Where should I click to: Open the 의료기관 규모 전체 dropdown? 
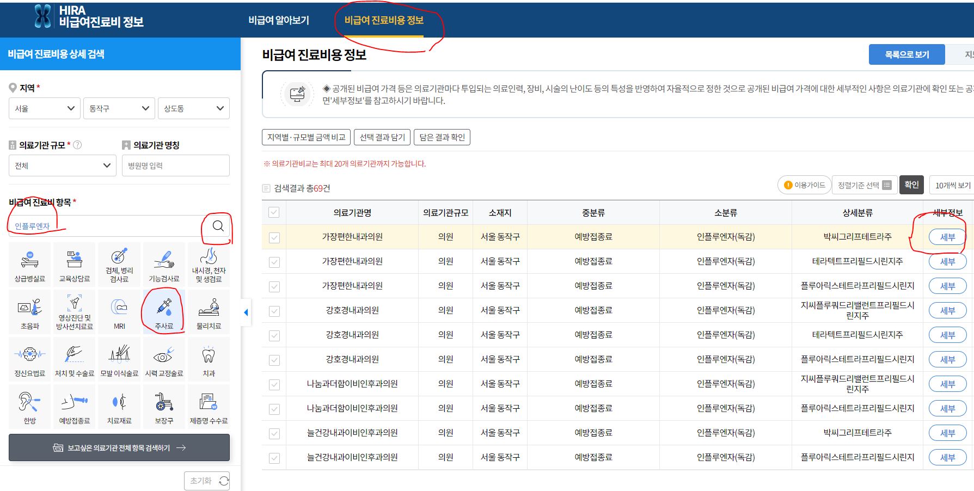tap(63, 165)
